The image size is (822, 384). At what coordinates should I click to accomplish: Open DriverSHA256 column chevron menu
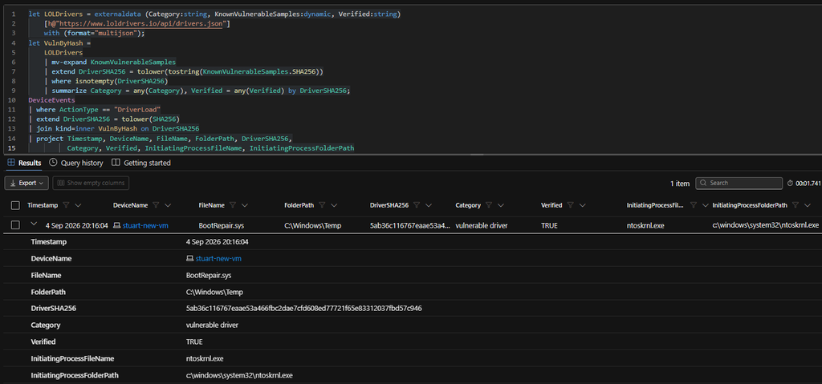(429, 205)
